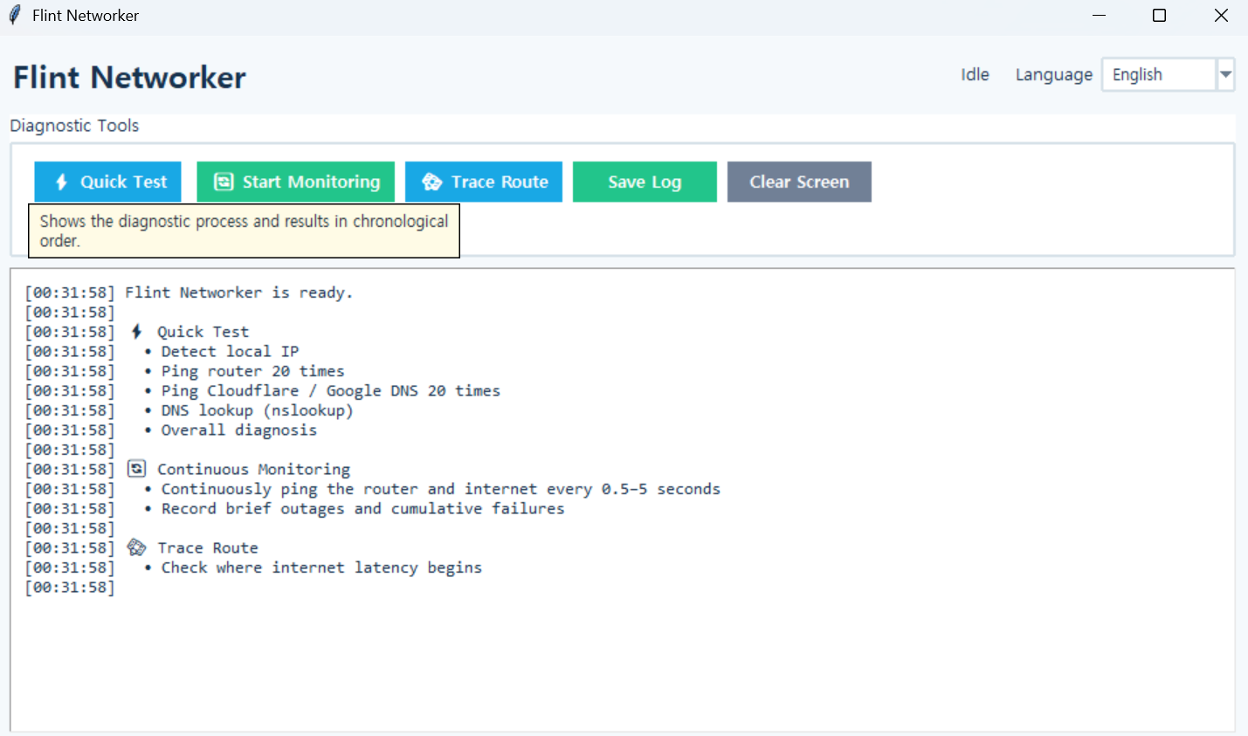Click the "Language" label

point(1053,75)
